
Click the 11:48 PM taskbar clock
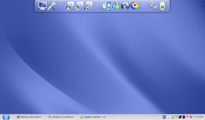[198, 117]
